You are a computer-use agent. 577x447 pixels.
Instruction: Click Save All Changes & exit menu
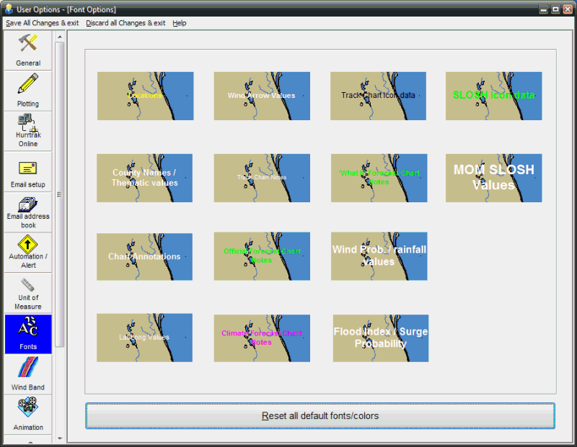pos(43,23)
